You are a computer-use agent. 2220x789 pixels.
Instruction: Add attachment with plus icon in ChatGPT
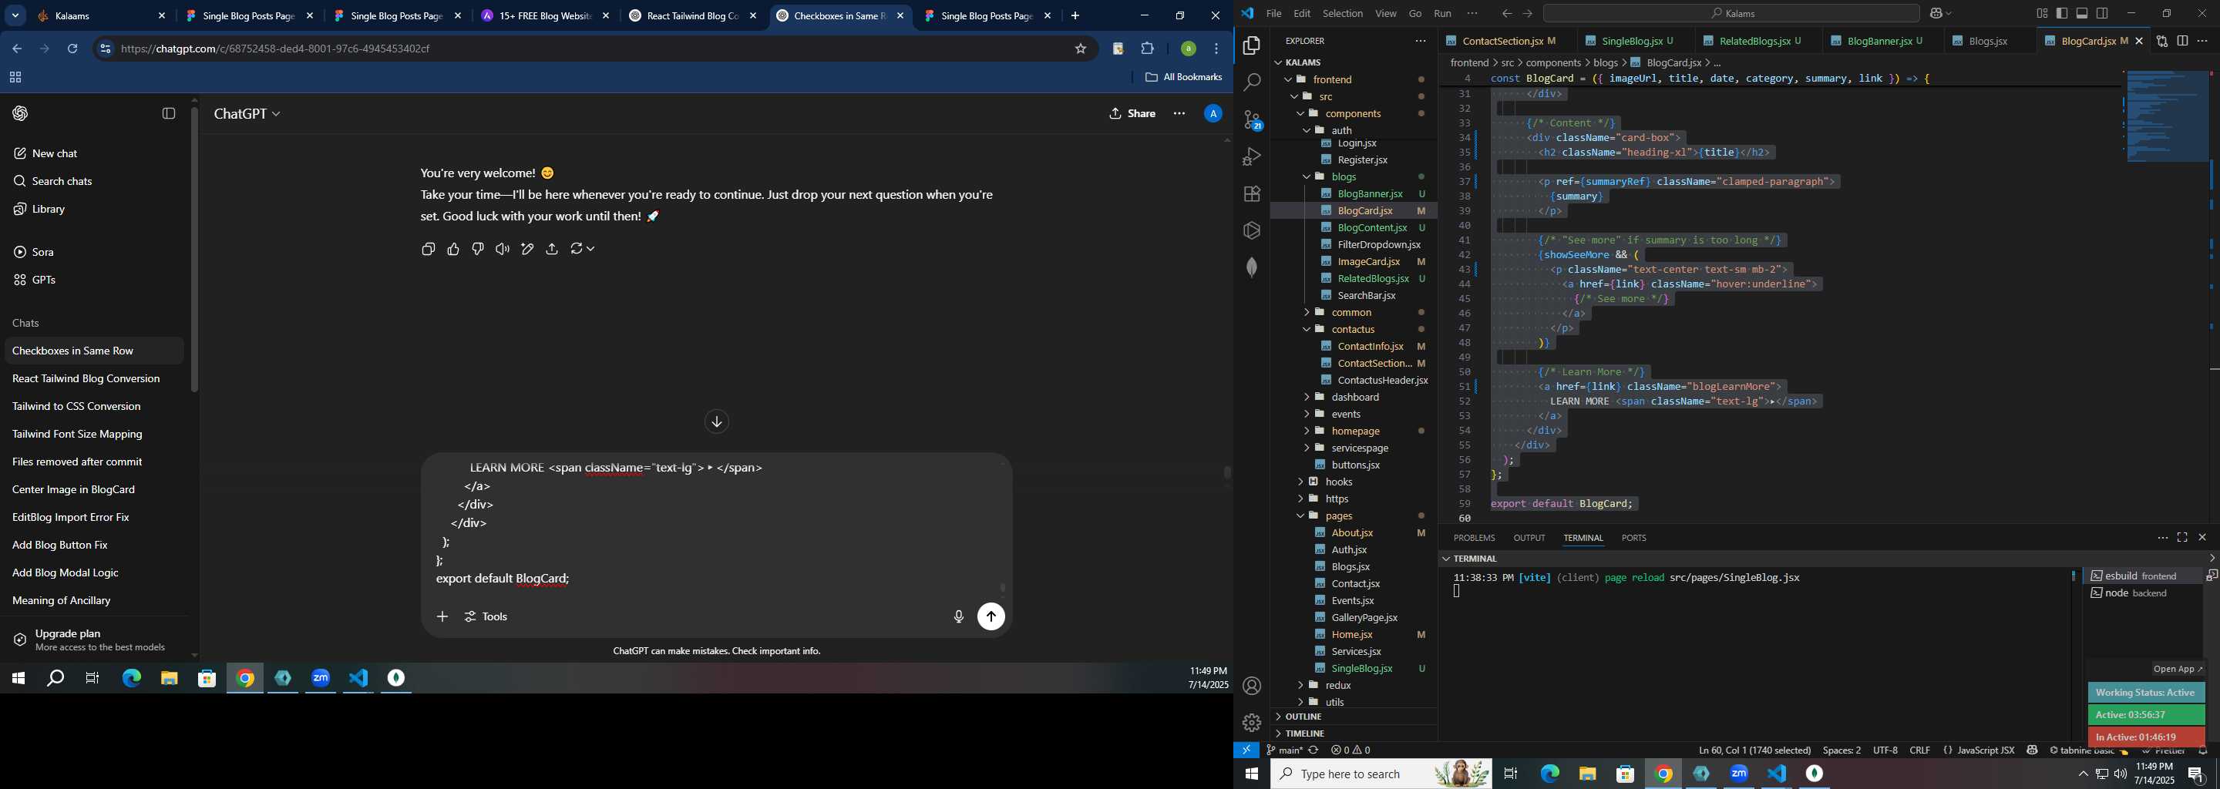(442, 616)
